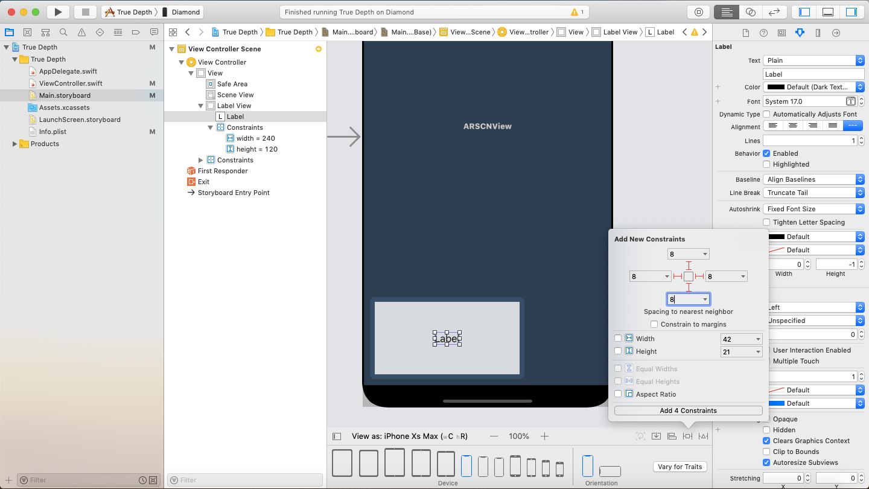Click the Stop button in toolbar

click(85, 12)
